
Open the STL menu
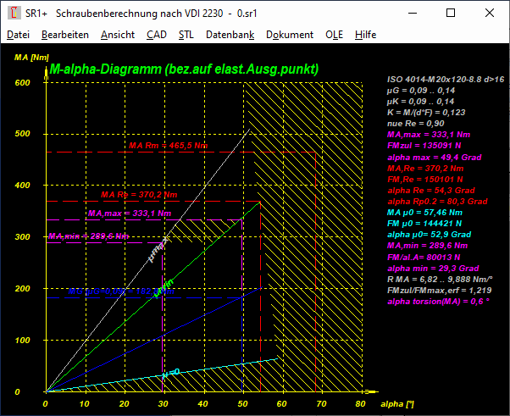coord(186,35)
